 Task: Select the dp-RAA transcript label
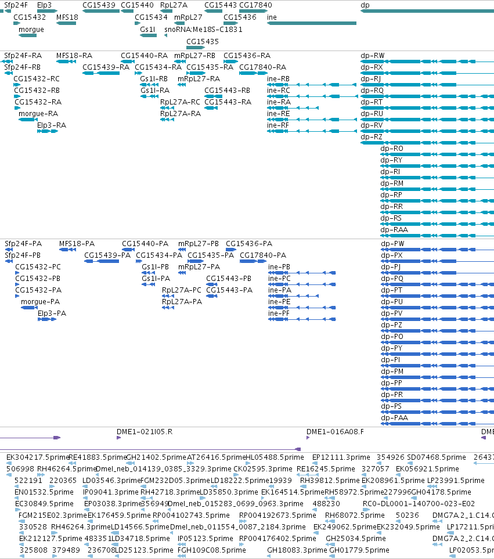(x=394, y=230)
